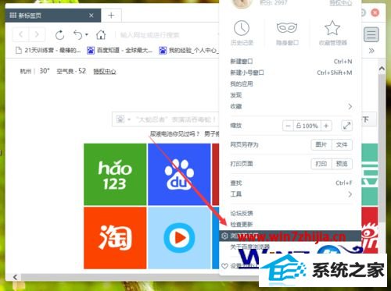The image size is (391, 291).
Task: Click zoom out minus button
Action: tap(288, 126)
